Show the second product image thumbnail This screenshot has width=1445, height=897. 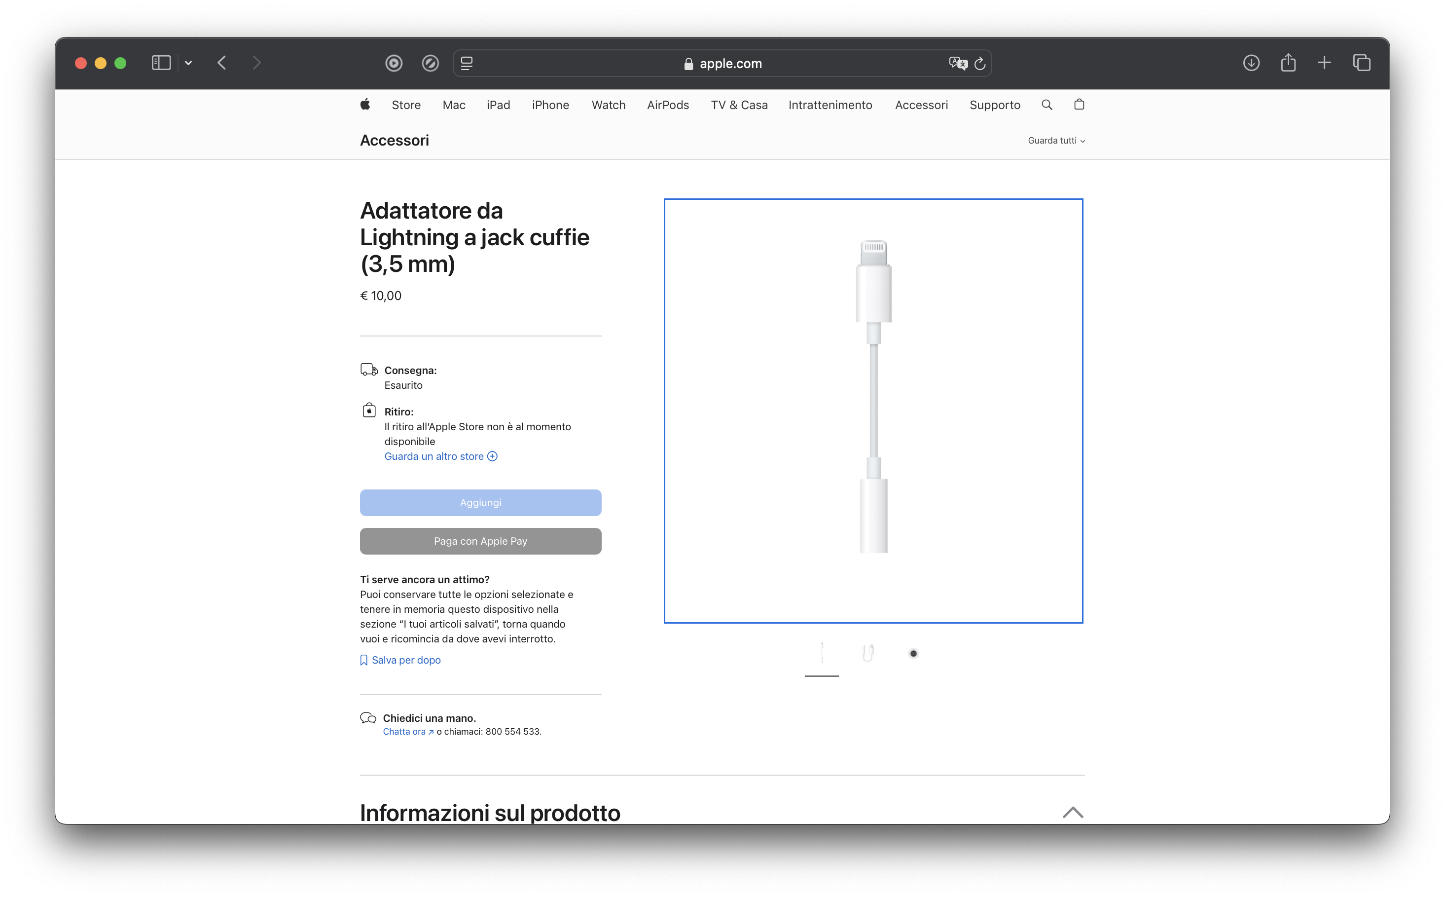tap(867, 653)
